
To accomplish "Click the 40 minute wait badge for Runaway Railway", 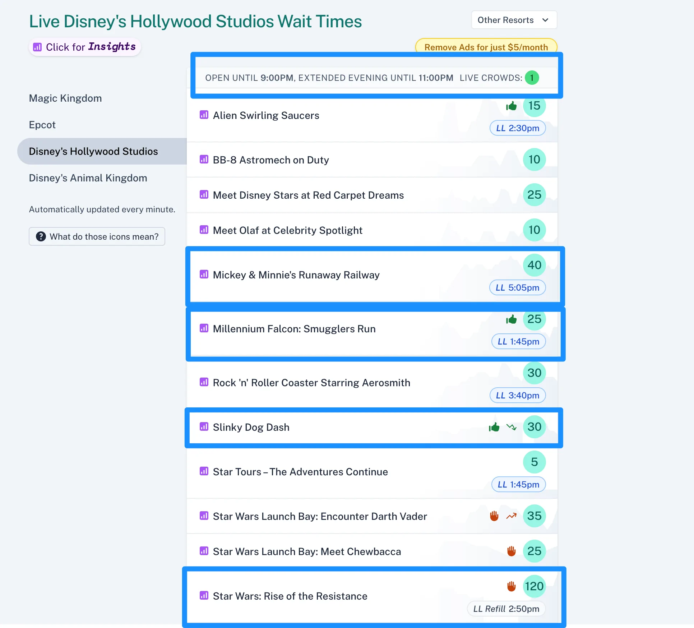I will 534,265.
